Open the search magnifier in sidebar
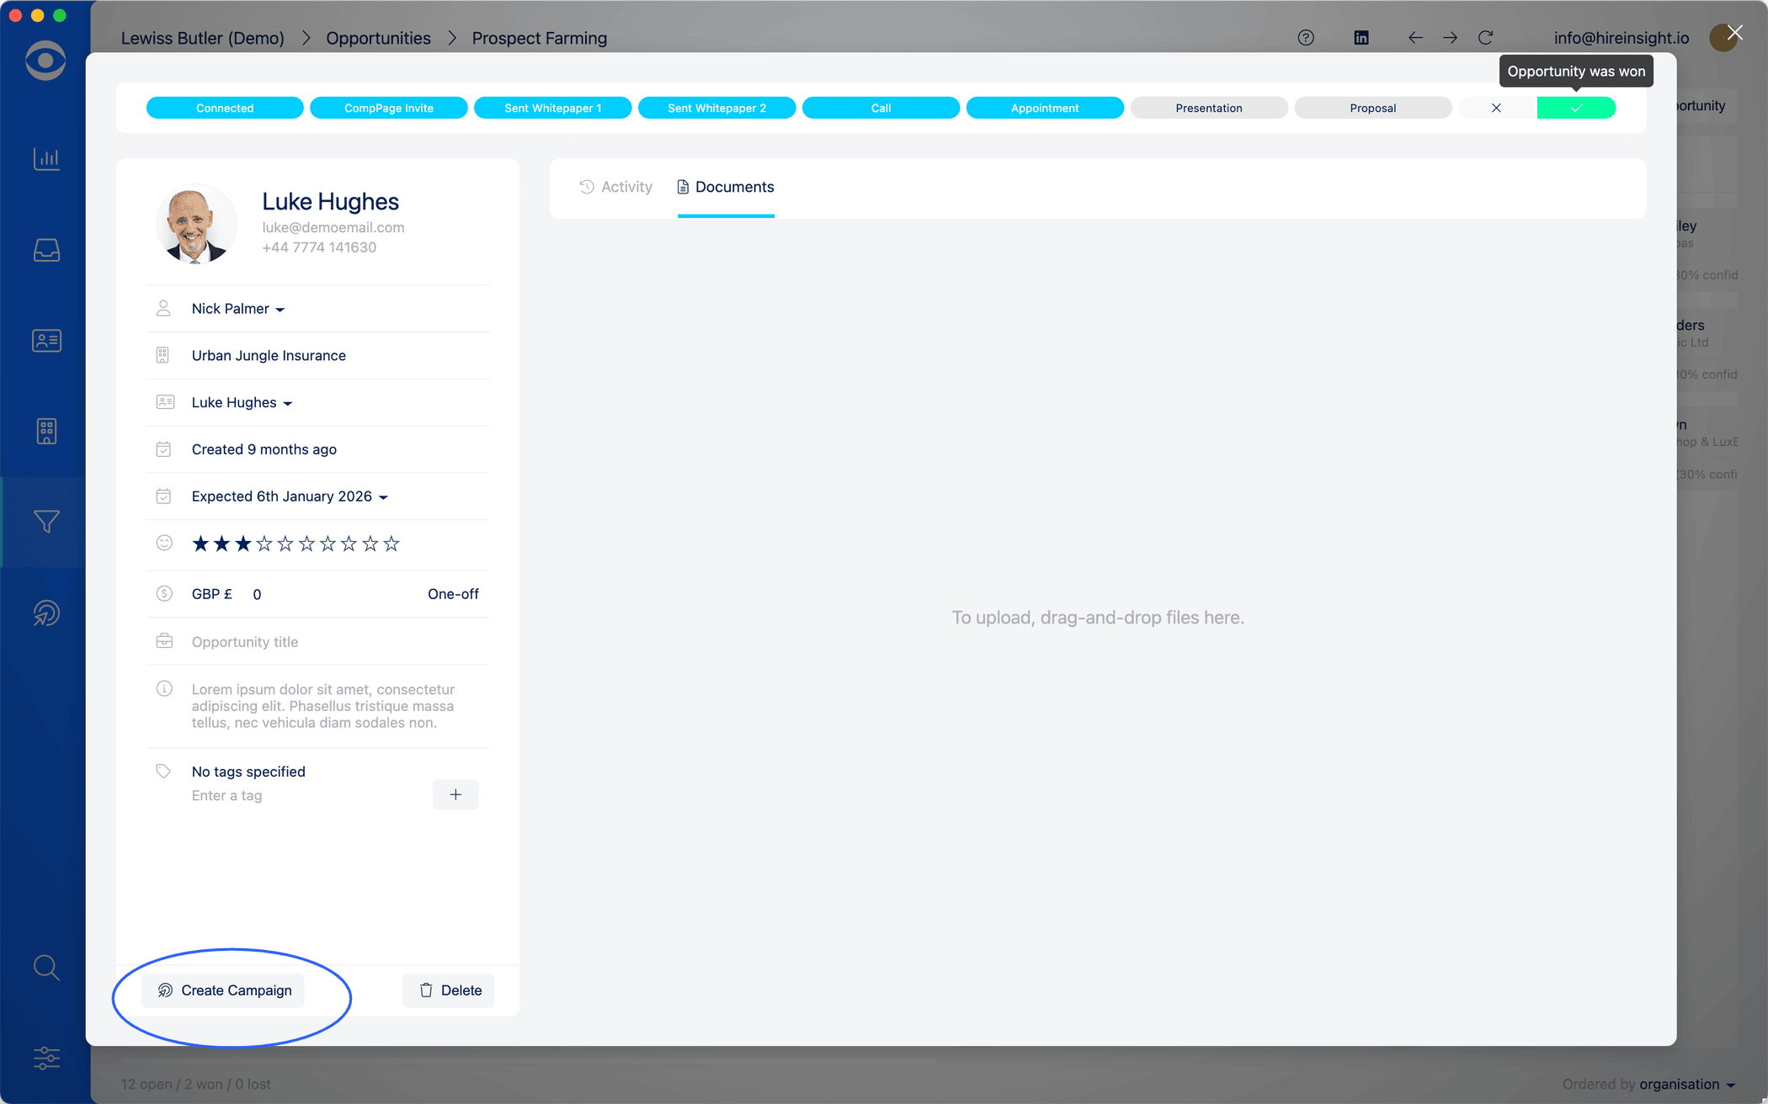The width and height of the screenshot is (1768, 1104). 46,968
